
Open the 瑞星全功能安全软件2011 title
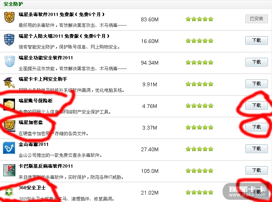click(46, 58)
